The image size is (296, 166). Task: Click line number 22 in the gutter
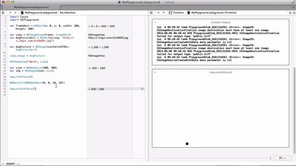click(5, 89)
